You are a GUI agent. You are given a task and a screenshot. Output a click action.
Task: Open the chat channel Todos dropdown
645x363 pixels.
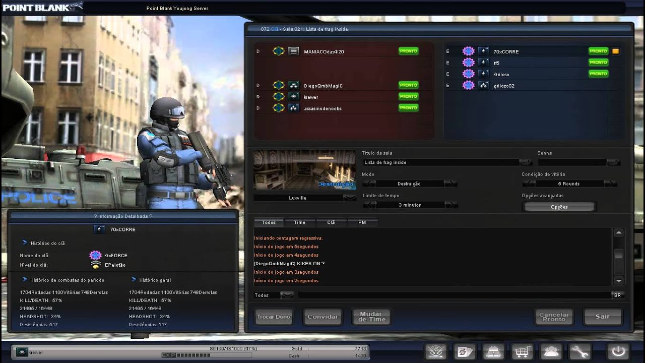287,295
